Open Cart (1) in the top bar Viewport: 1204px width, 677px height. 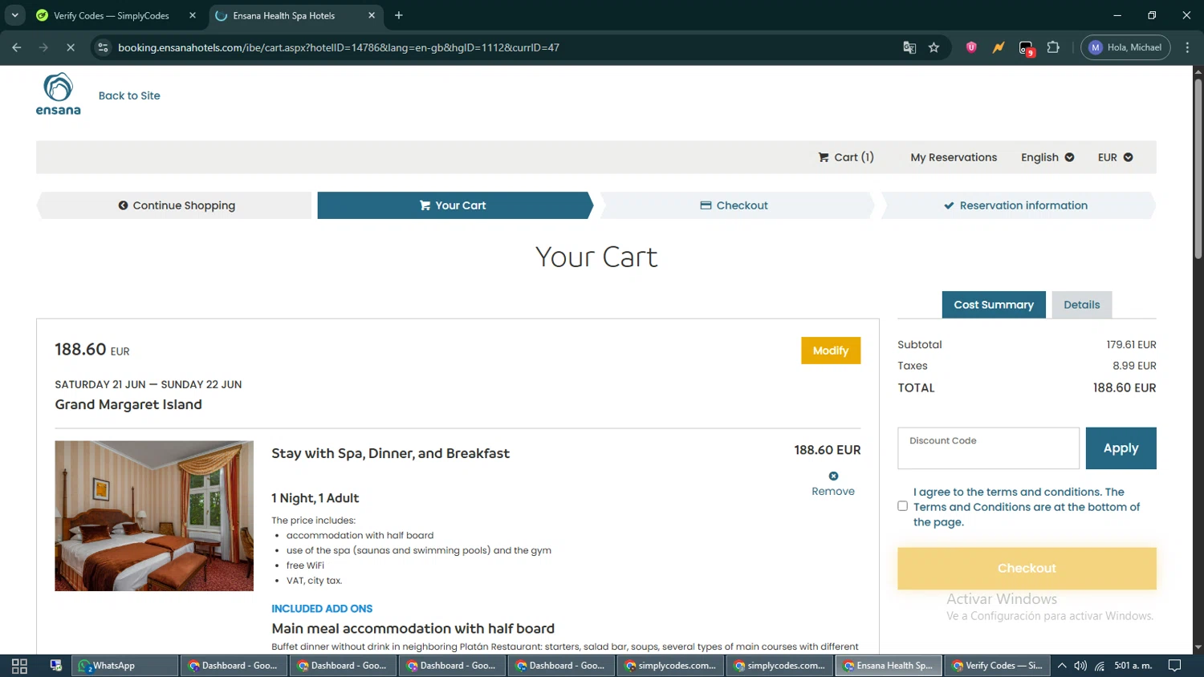[846, 157]
